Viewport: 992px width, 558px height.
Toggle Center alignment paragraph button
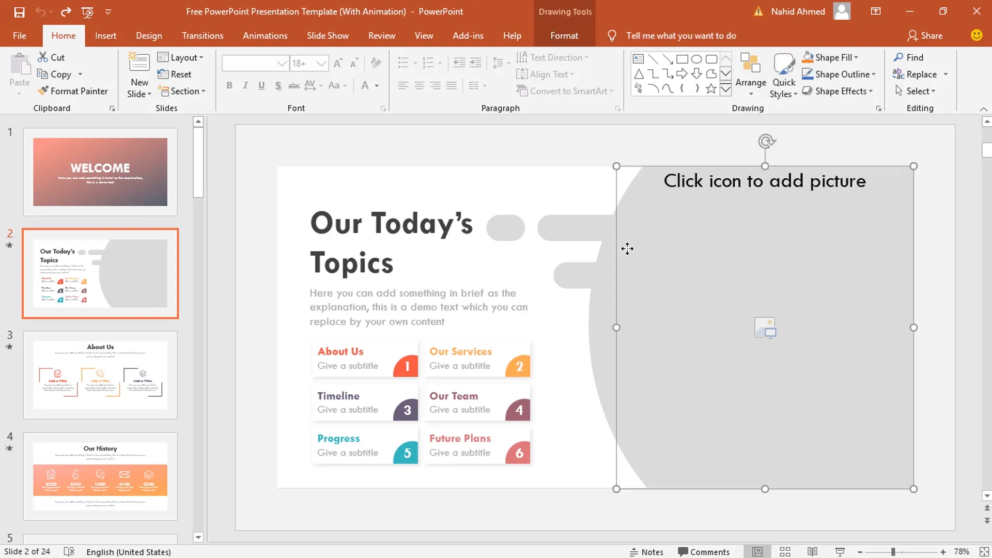(x=419, y=85)
